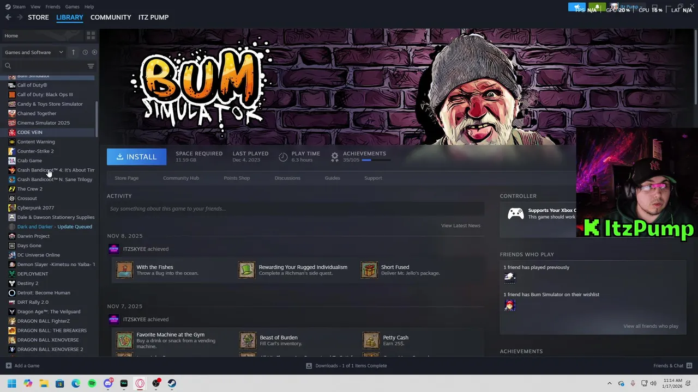The height and width of the screenshot is (392, 698).
Task: Open Short Fused achievement icon
Action: pos(369,270)
